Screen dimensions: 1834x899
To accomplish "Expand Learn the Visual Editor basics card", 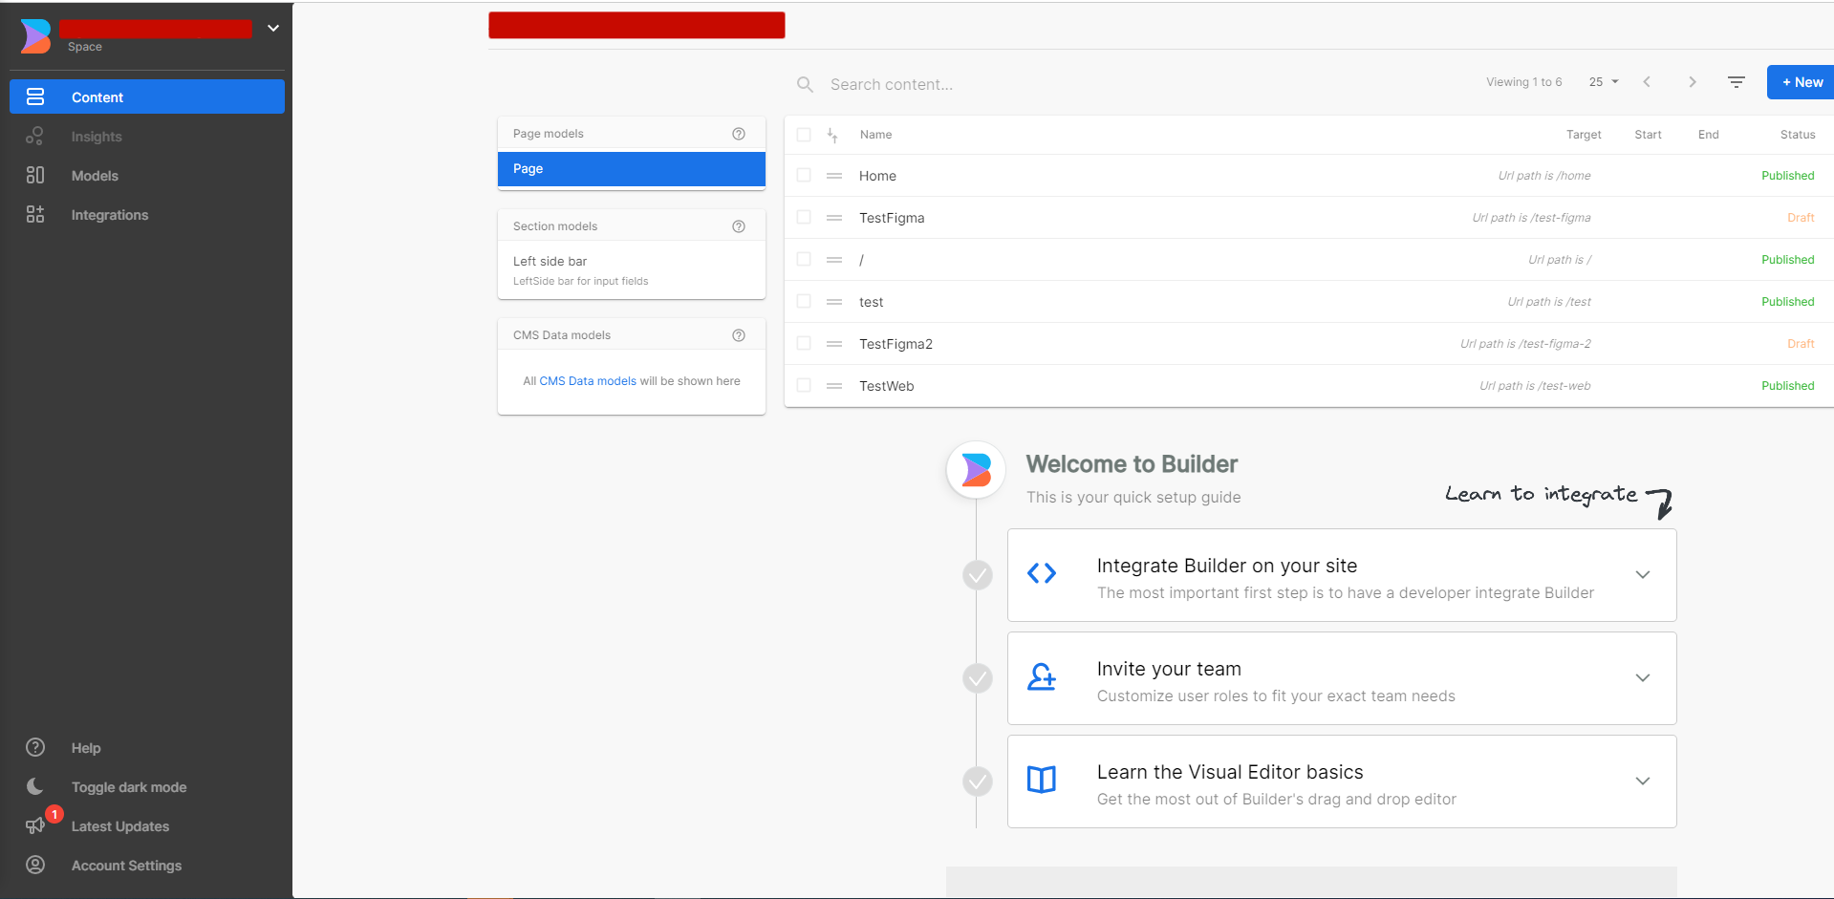I will 1643,781.
